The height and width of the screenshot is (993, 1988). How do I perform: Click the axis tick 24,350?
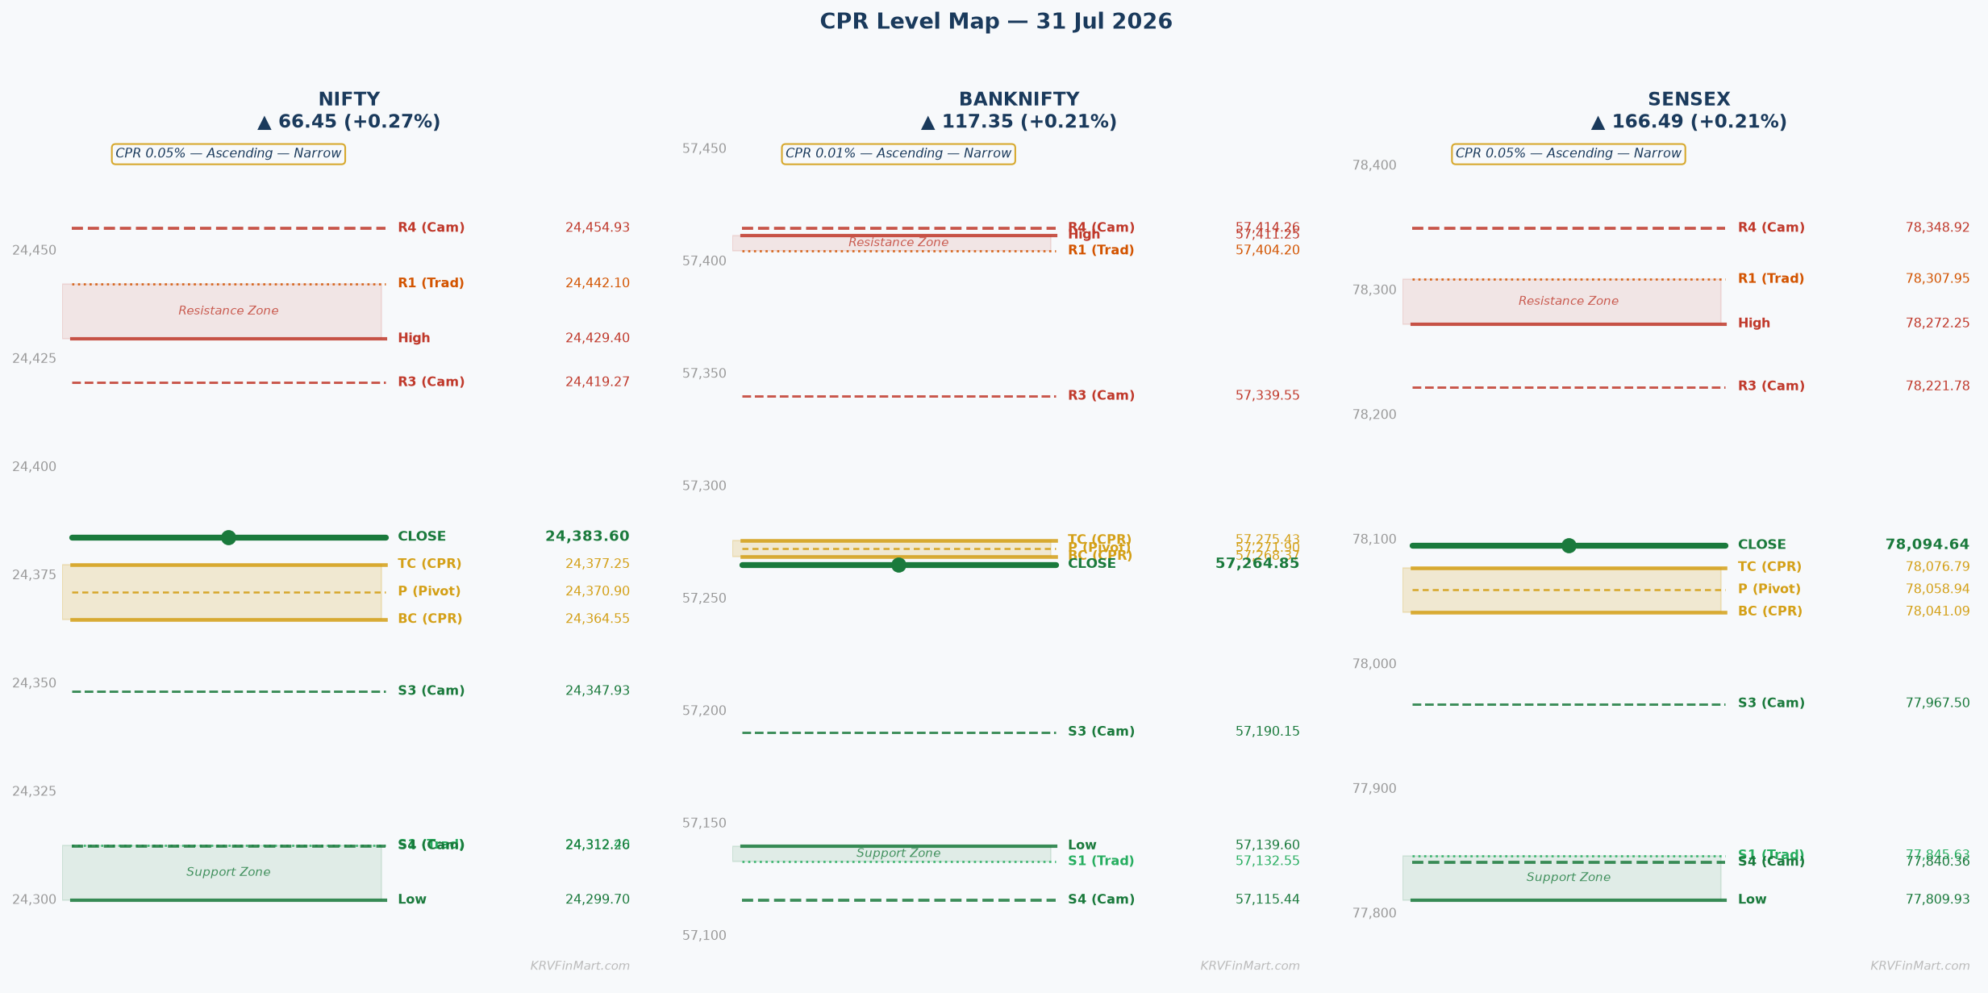point(34,682)
